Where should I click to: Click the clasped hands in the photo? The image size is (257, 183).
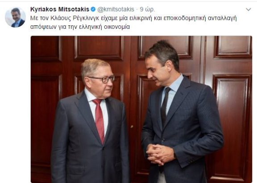(159, 154)
